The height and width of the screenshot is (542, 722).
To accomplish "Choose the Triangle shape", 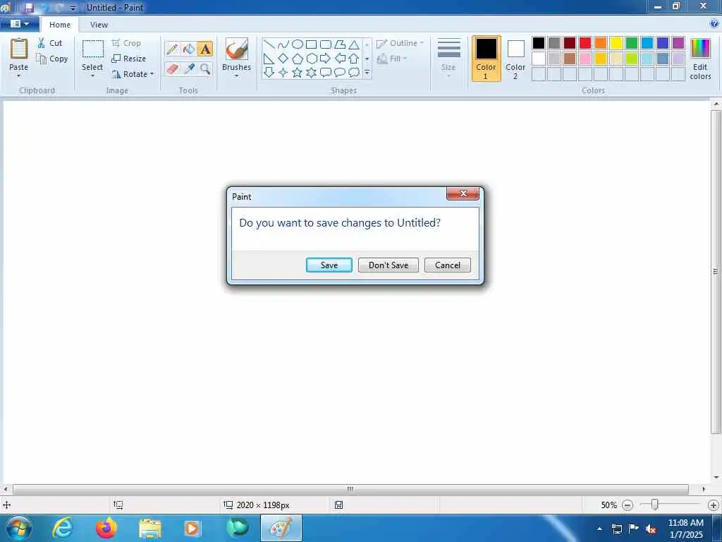I will point(354,44).
